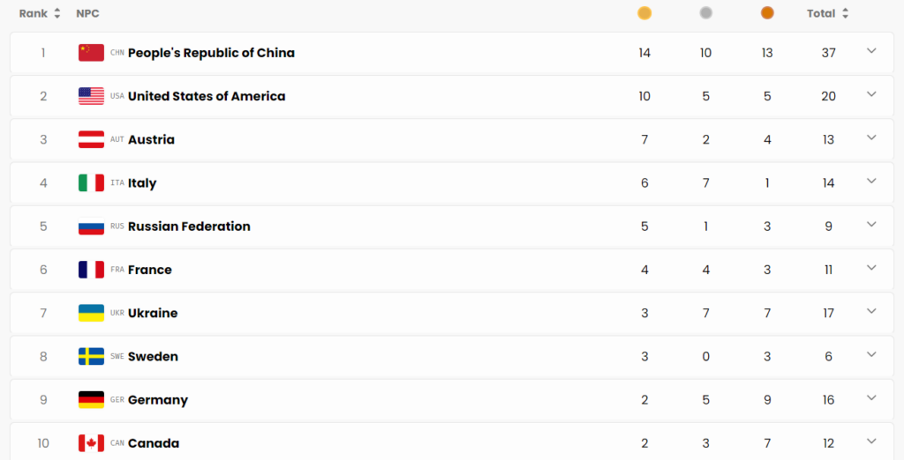904x460 pixels.
Task: Click the gold medal column icon
Action: (644, 13)
